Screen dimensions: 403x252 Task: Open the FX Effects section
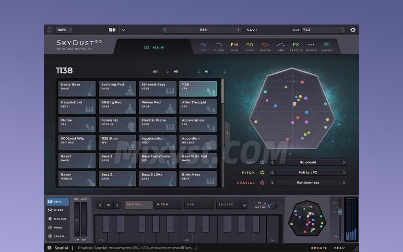296,46
